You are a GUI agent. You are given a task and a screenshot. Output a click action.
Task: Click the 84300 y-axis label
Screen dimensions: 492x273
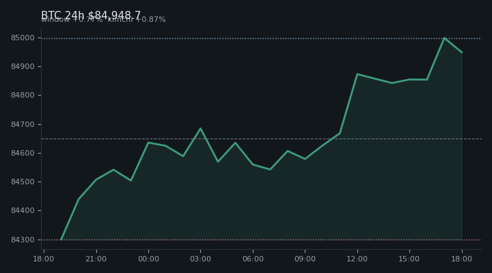tap(23, 240)
